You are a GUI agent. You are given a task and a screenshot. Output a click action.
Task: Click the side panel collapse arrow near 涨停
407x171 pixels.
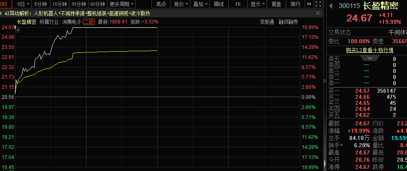(325, 163)
